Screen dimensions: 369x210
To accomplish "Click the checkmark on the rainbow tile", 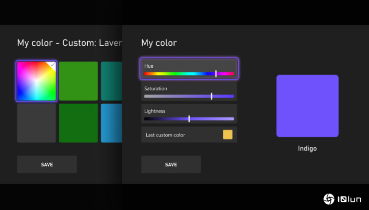I will tap(52, 65).
